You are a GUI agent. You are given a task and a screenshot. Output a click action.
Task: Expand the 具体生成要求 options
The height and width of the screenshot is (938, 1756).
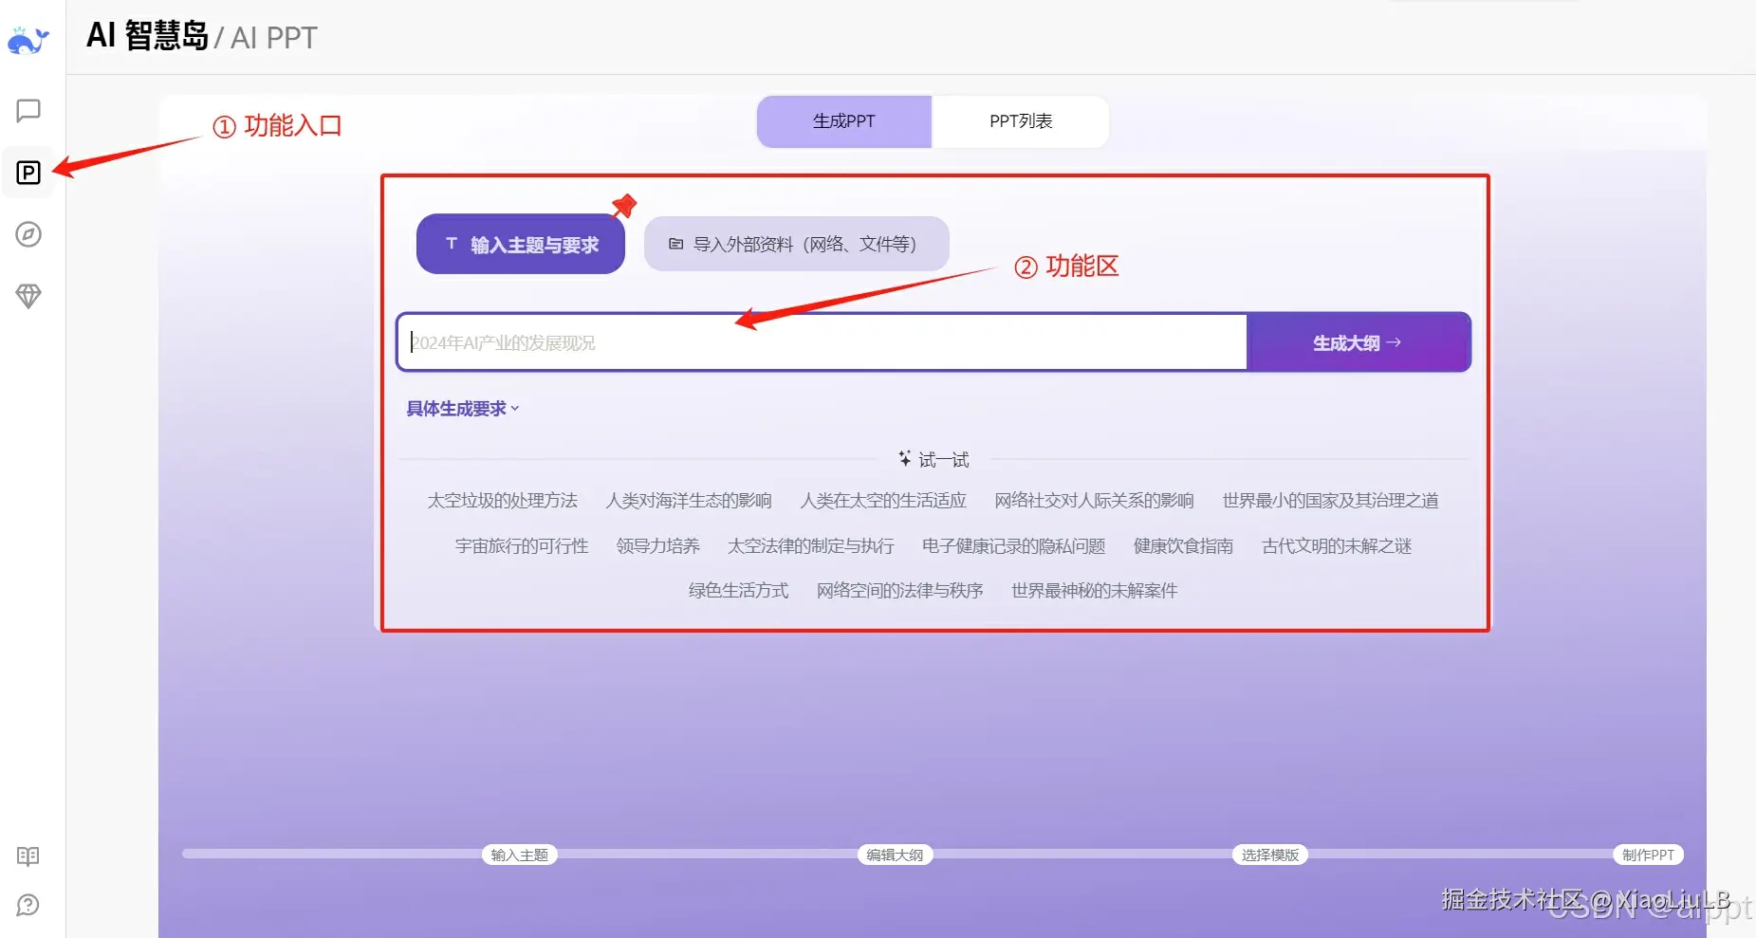point(461,409)
